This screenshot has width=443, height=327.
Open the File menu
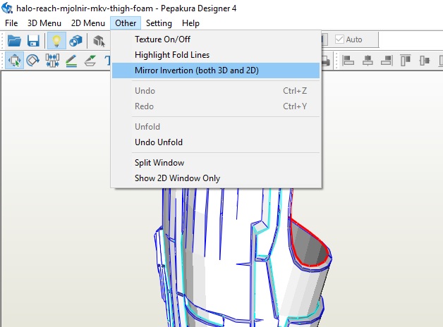click(11, 23)
